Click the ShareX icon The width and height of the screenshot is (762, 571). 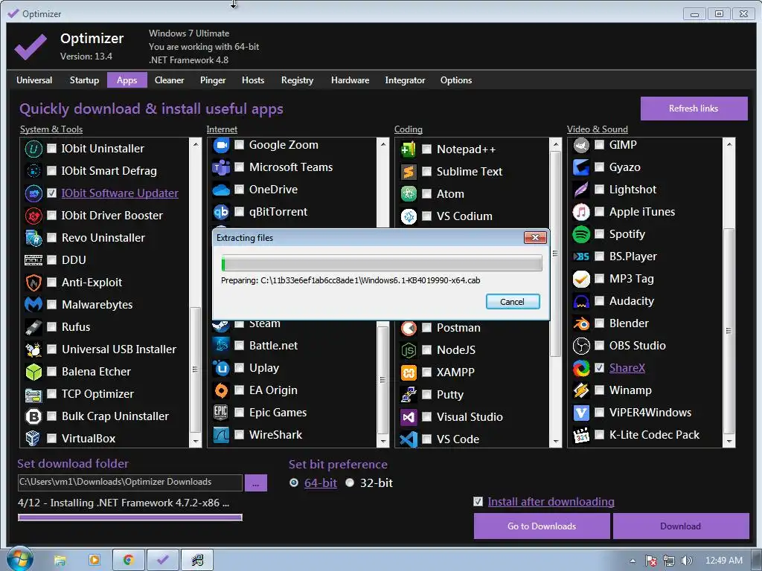pos(581,368)
